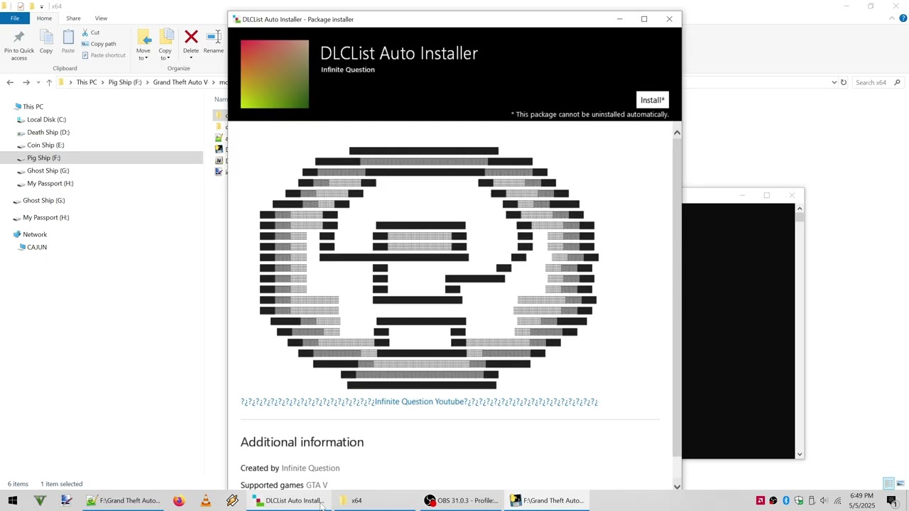
Task: Click the Up one level arrow
Action: 49,82
